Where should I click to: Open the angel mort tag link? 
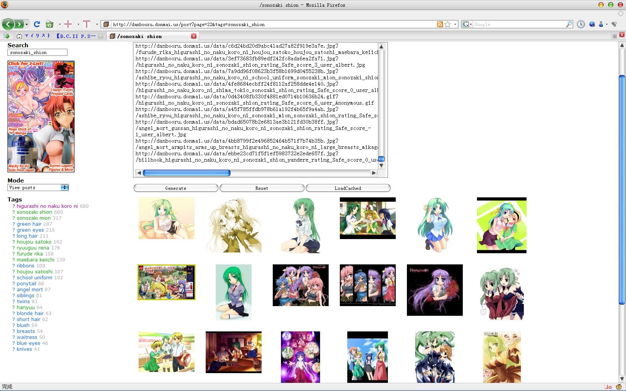tap(30, 289)
